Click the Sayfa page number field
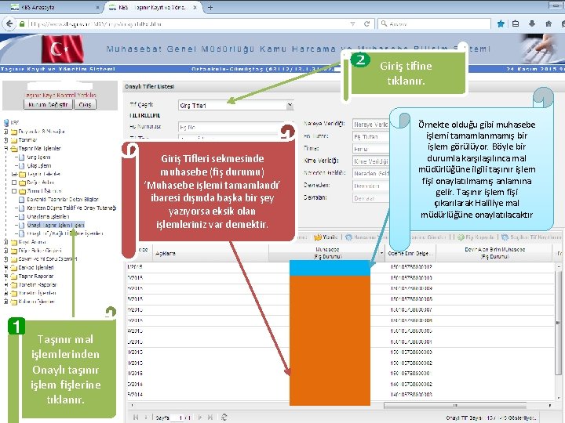Viewport: 565px width, 423px height. tap(177, 418)
